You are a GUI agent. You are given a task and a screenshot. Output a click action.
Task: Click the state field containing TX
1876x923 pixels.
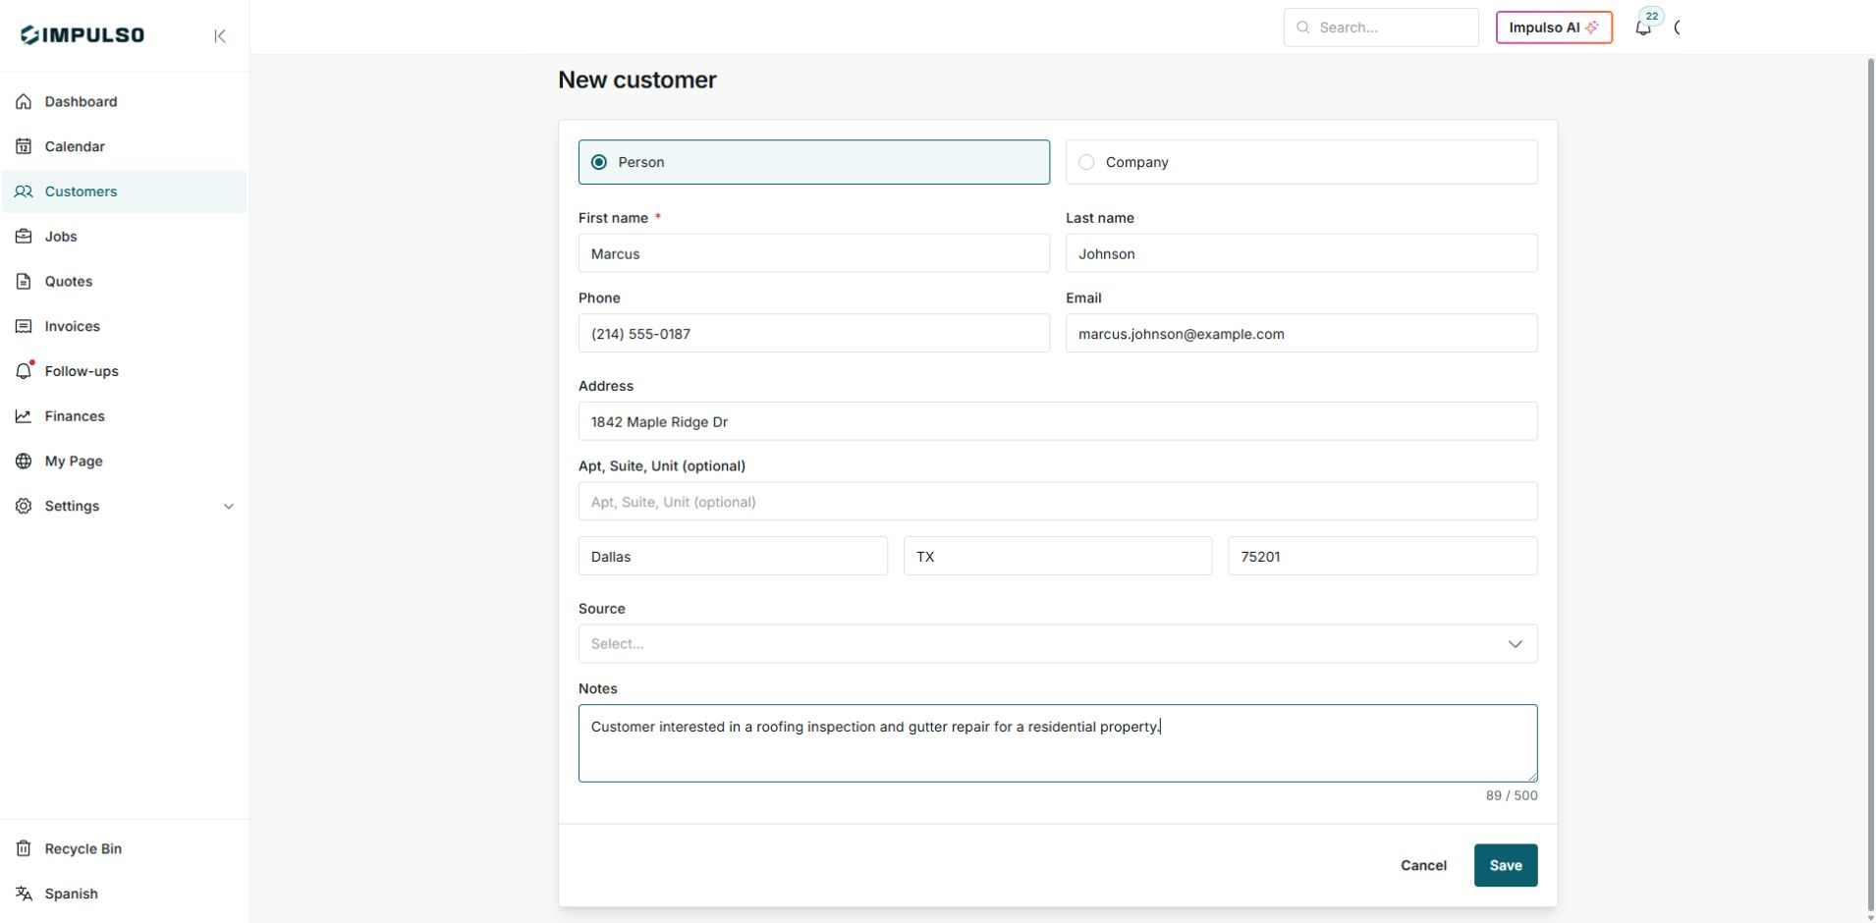(x=1058, y=556)
